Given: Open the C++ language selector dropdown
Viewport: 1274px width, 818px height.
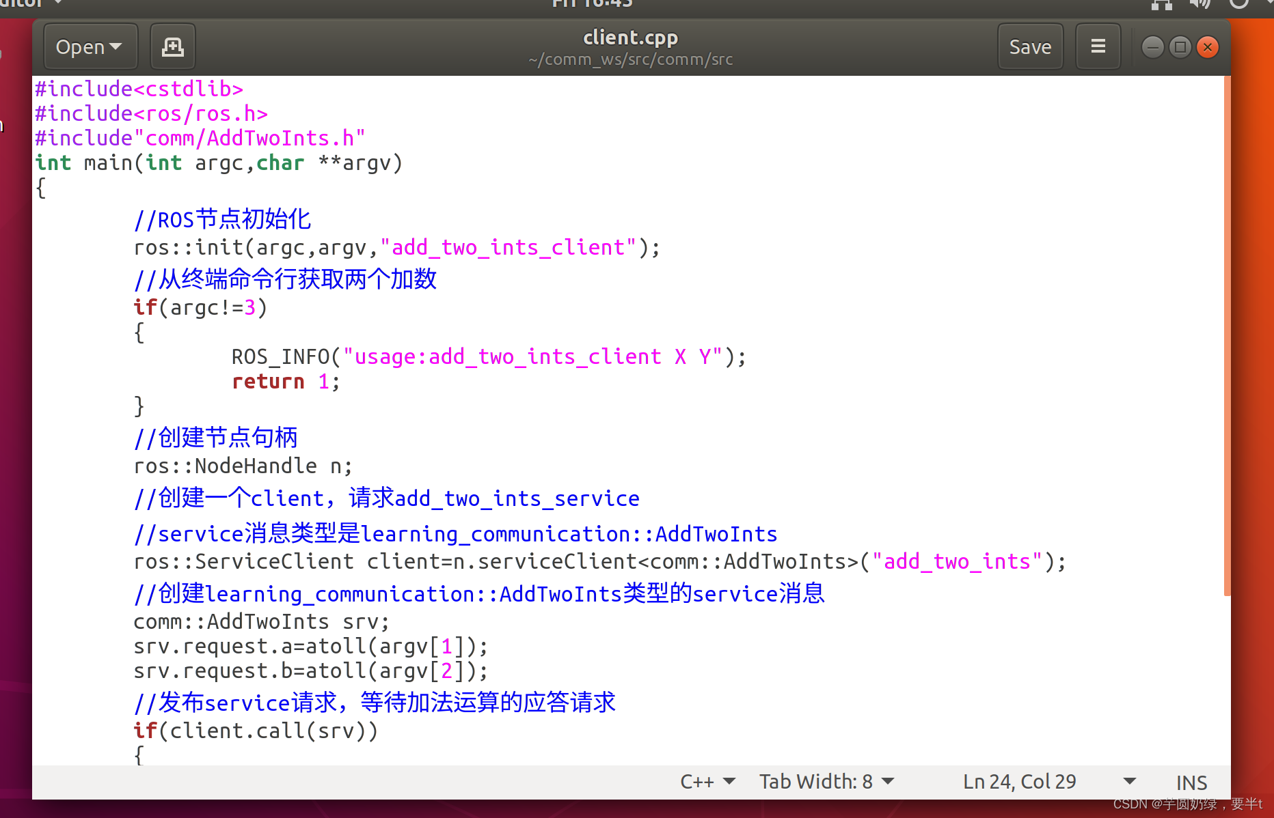Looking at the screenshot, I should click(x=707, y=782).
